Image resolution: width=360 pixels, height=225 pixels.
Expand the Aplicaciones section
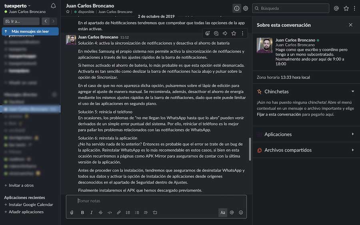[306, 134]
